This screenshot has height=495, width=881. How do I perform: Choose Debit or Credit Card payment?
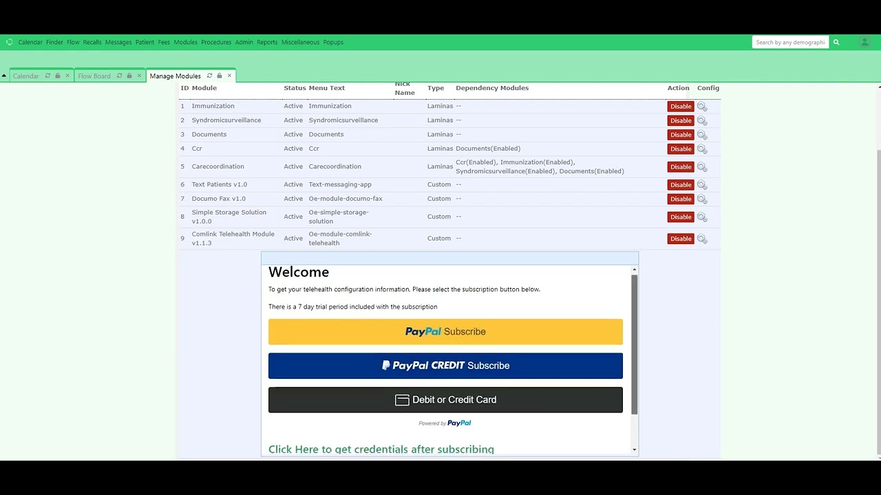tap(445, 400)
